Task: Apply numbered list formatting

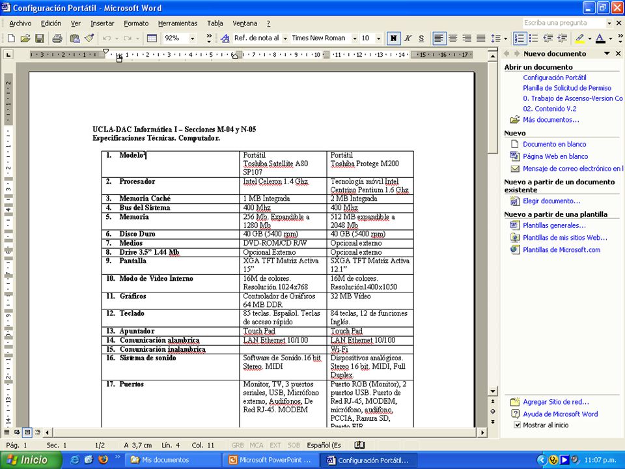Action: point(520,38)
